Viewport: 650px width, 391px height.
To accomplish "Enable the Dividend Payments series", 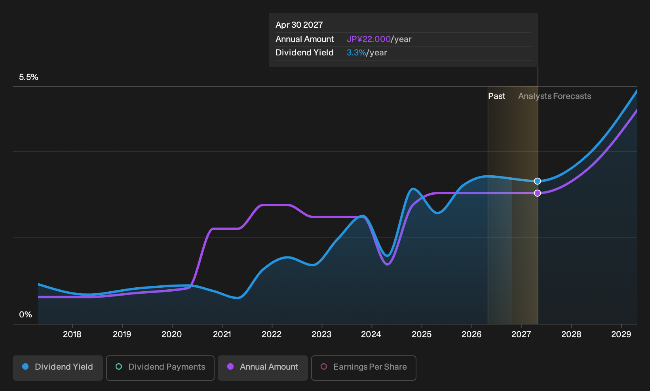I will pos(160,368).
